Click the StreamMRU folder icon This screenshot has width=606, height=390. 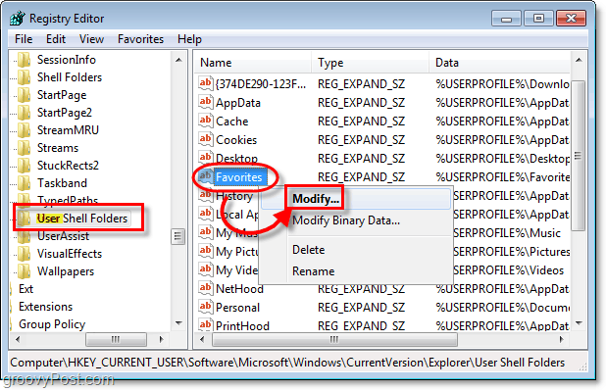tap(24, 130)
